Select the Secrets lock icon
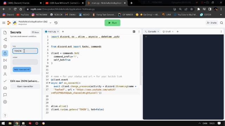 pyautogui.click(x=5, y=54)
